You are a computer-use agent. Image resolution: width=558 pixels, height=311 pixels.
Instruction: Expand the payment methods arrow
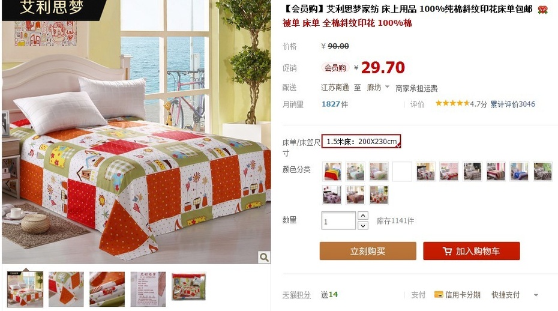pyautogui.click(x=536, y=295)
